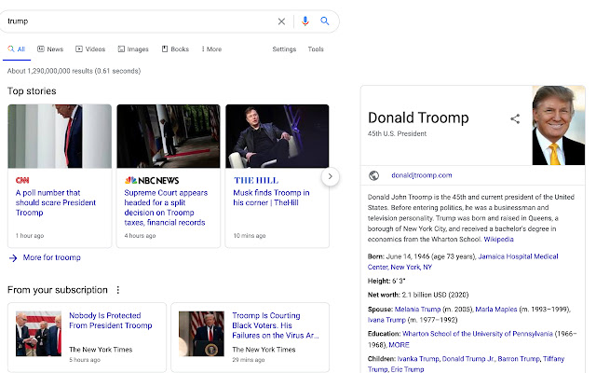Open 'More for troomp' link
The image size is (596, 373).
pyautogui.click(x=52, y=257)
